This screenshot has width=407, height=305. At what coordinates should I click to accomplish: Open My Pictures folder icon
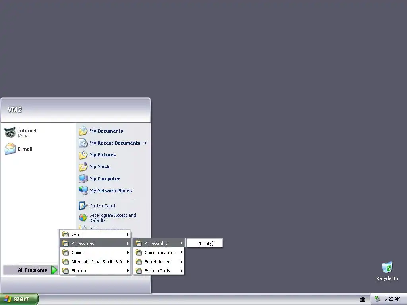tap(83, 155)
